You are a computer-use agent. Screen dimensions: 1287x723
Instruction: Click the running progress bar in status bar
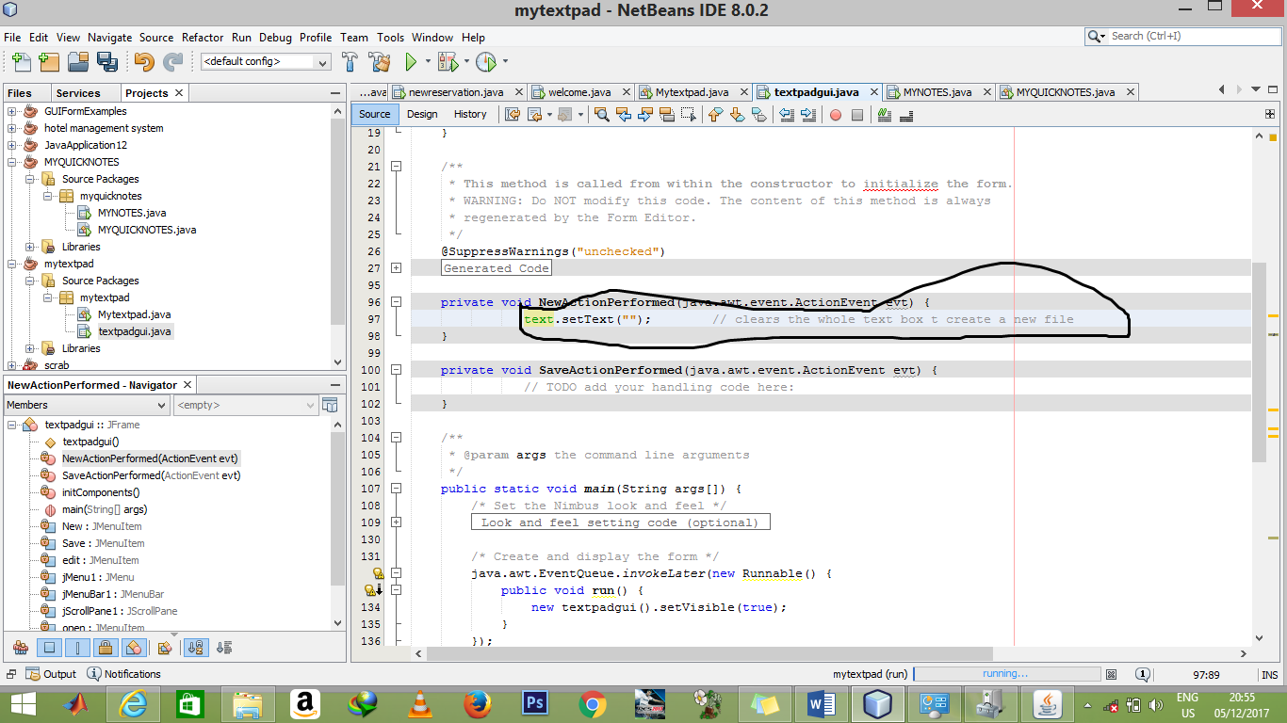point(1006,674)
